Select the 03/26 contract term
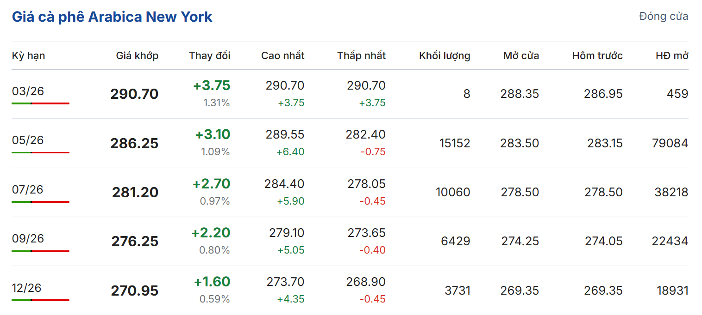Viewport: 702px width, 315px height. [x=28, y=91]
